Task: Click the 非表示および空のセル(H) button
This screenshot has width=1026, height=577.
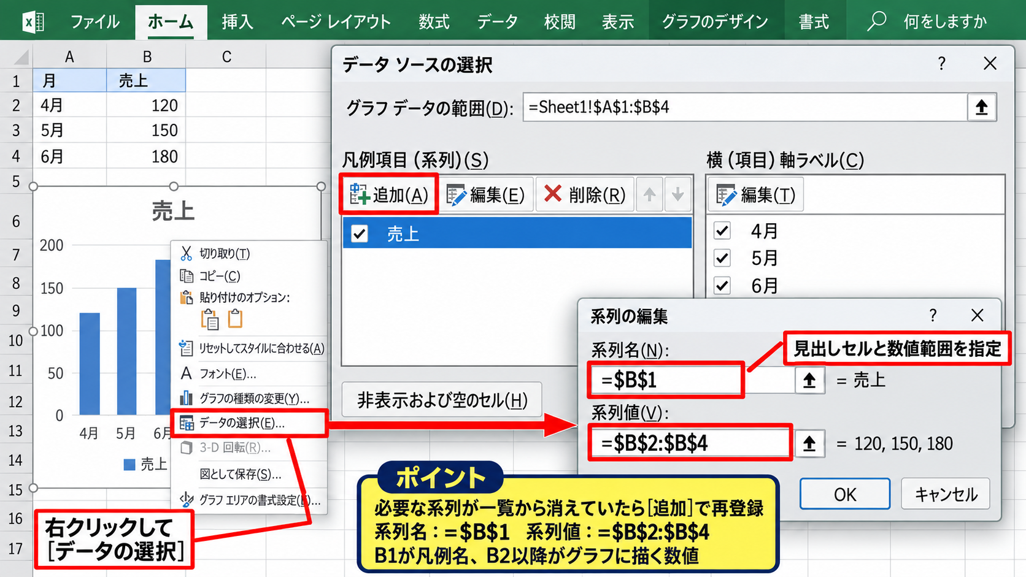Action: pos(442,400)
